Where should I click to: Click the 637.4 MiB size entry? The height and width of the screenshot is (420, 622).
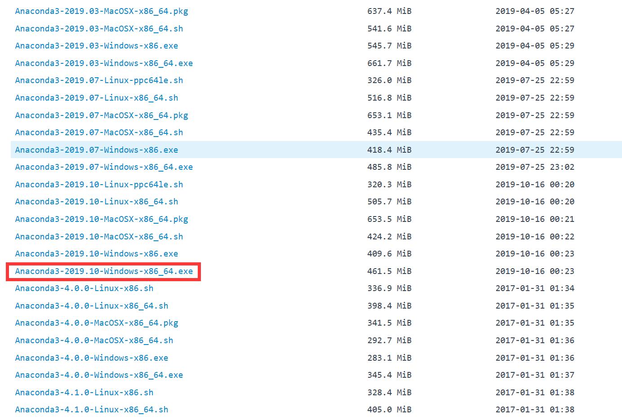pyautogui.click(x=389, y=11)
